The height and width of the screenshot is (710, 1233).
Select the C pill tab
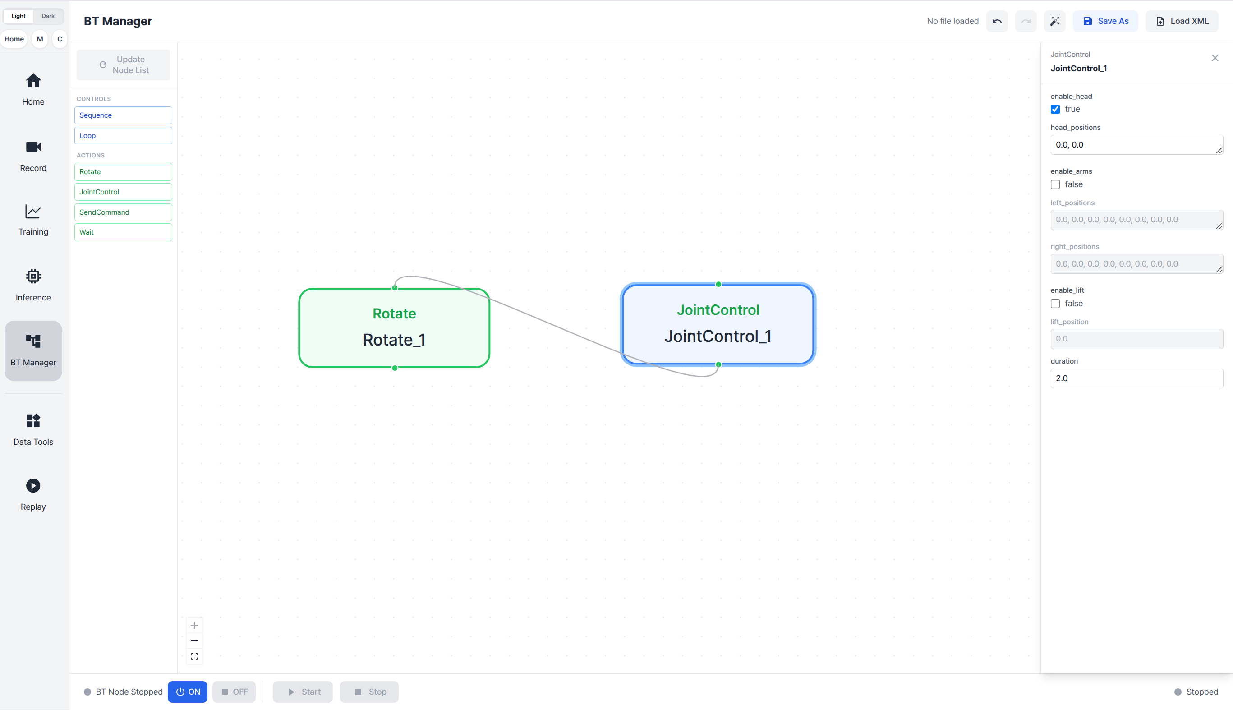click(x=60, y=39)
